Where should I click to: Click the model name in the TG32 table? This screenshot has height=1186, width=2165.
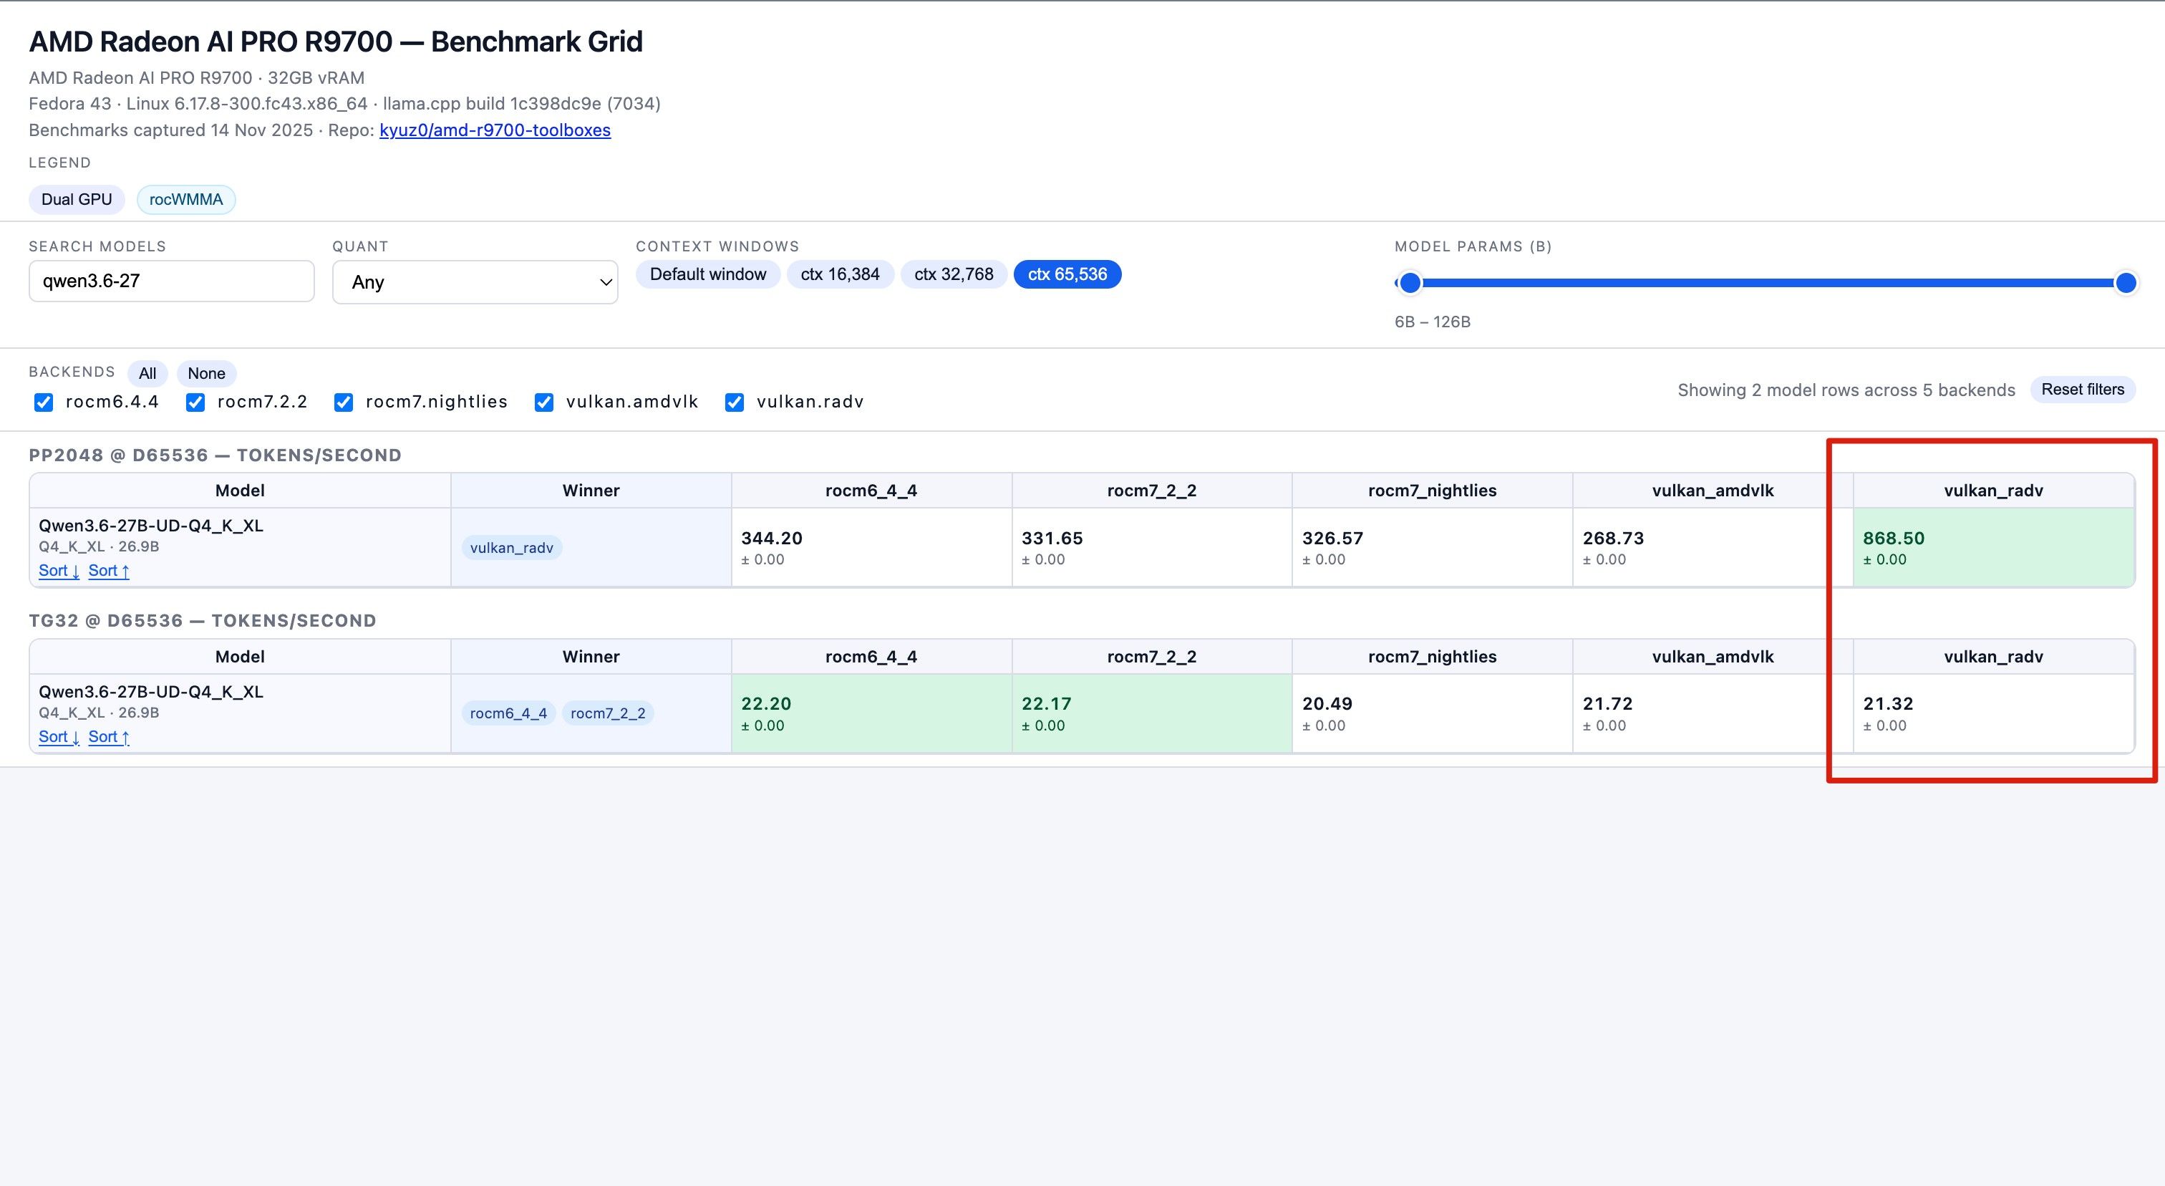(x=151, y=693)
